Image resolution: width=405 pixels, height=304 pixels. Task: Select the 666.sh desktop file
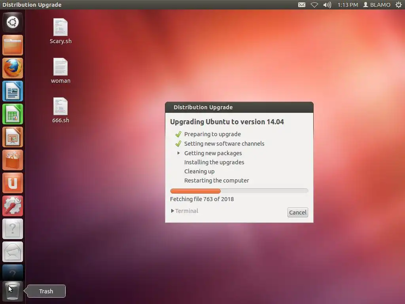pyautogui.click(x=61, y=110)
